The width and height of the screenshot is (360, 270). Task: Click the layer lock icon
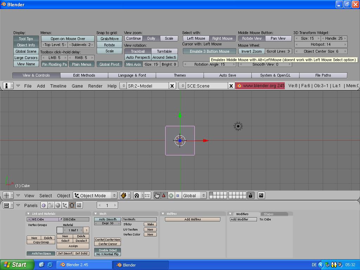pos(250,195)
